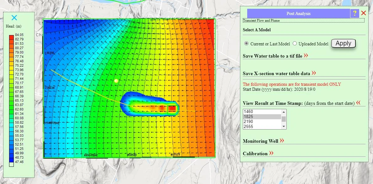Click the yellow well marker on the map

point(116,81)
